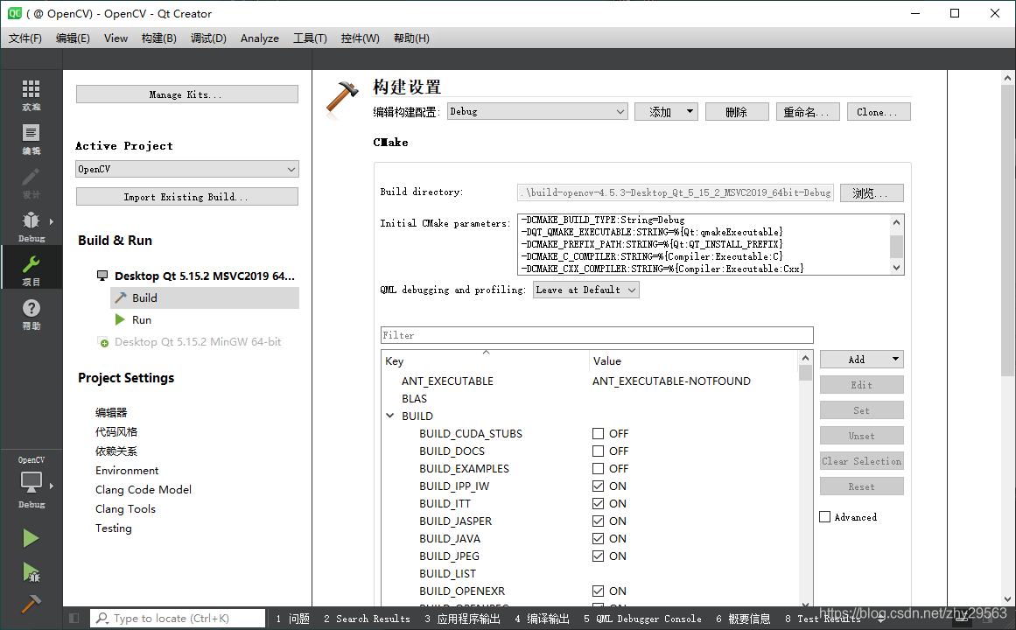Open the OpenCV Debug kit selector monitor icon
This screenshot has height=630, width=1016.
pyautogui.click(x=32, y=482)
